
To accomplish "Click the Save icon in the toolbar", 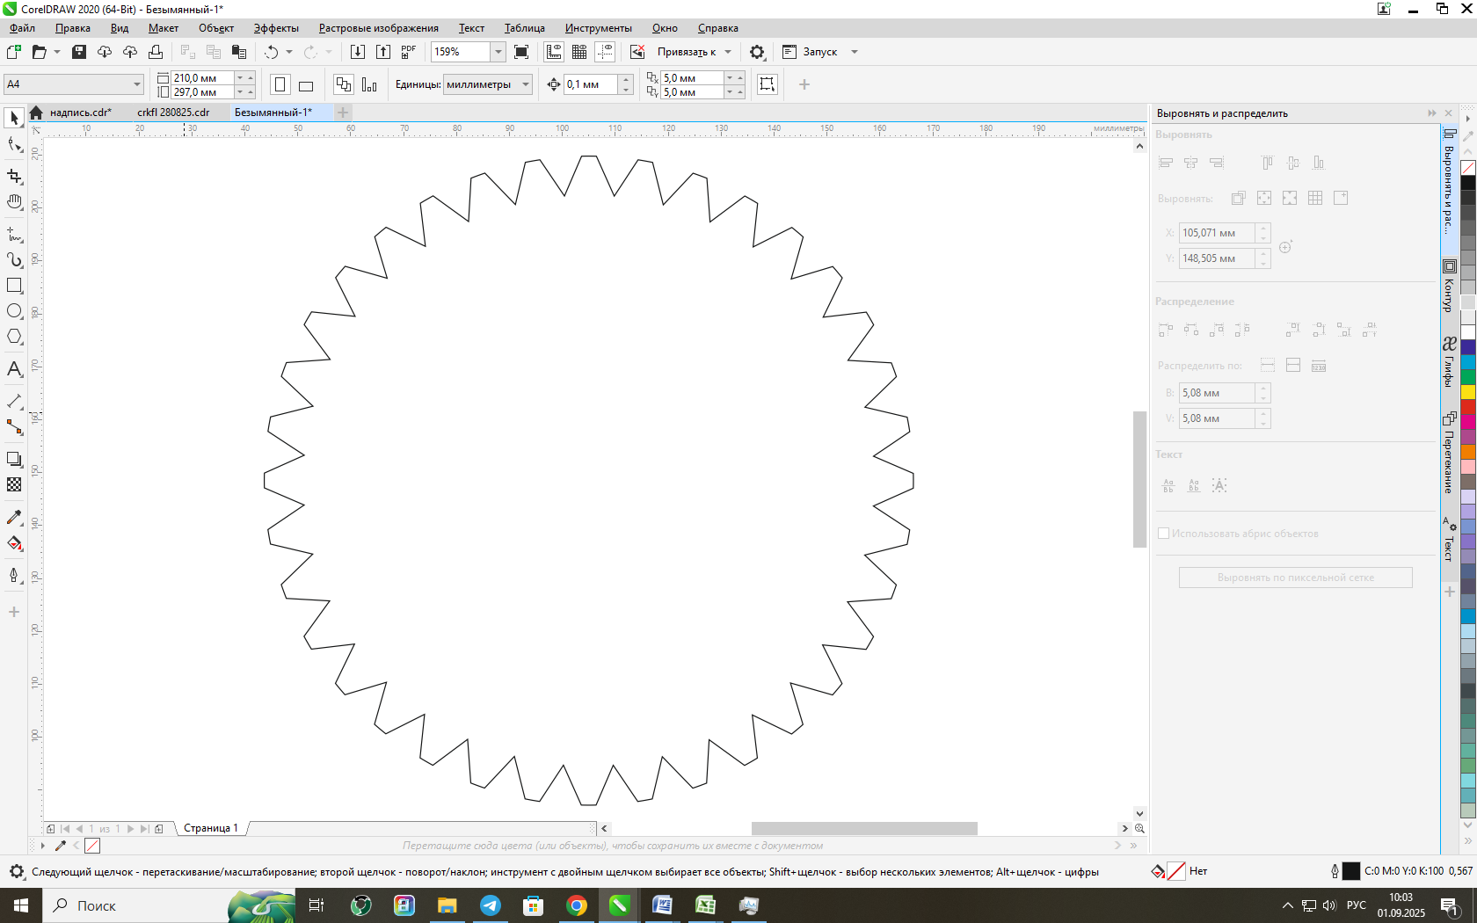I will [x=79, y=52].
